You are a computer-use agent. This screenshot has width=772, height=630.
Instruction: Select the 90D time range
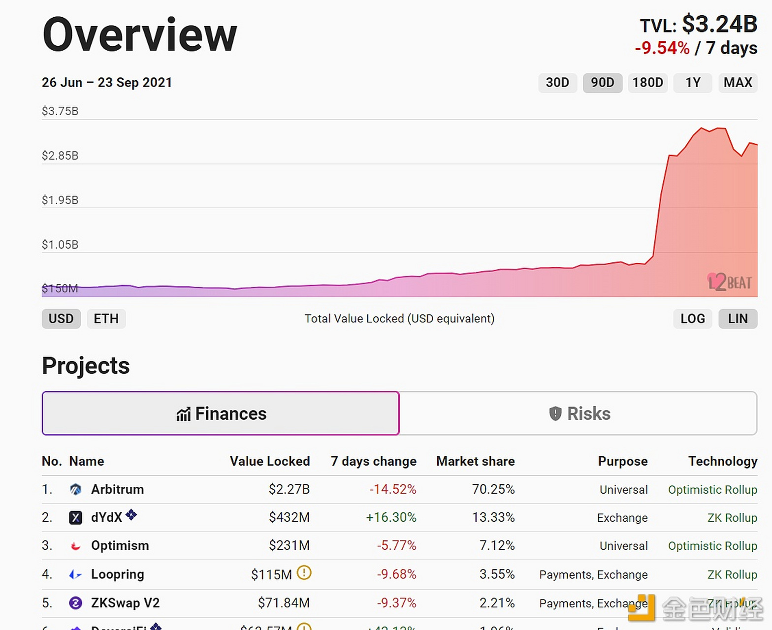[x=603, y=83]
